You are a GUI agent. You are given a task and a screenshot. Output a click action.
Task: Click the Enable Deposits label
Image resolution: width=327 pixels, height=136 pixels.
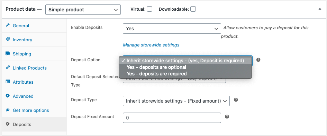(87, 28)
